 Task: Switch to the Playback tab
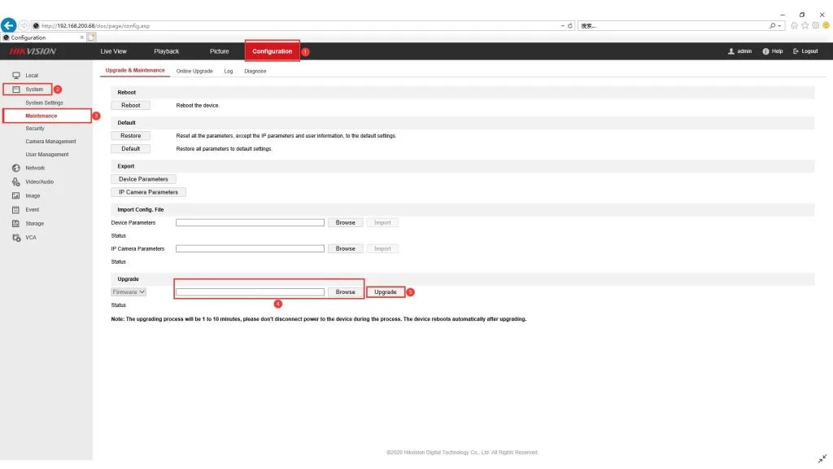(x=166, y=51)
